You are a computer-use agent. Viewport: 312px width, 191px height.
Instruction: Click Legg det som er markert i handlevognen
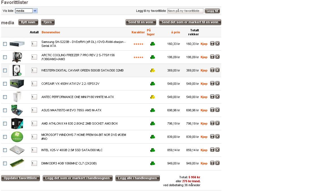click(x=78, y=178)
